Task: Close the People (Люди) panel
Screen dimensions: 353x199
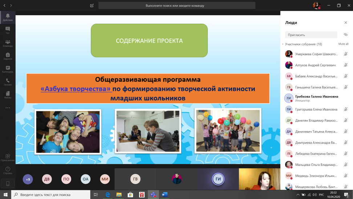Action: [x=346, y=23]
